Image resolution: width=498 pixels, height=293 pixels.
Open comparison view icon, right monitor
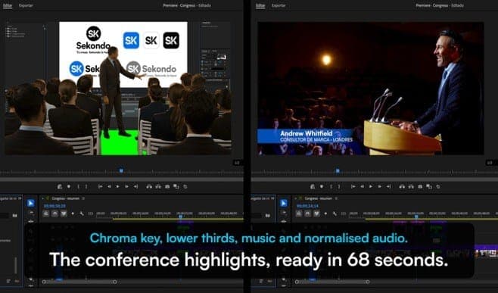pyautogui.click(x=429, y=186)
